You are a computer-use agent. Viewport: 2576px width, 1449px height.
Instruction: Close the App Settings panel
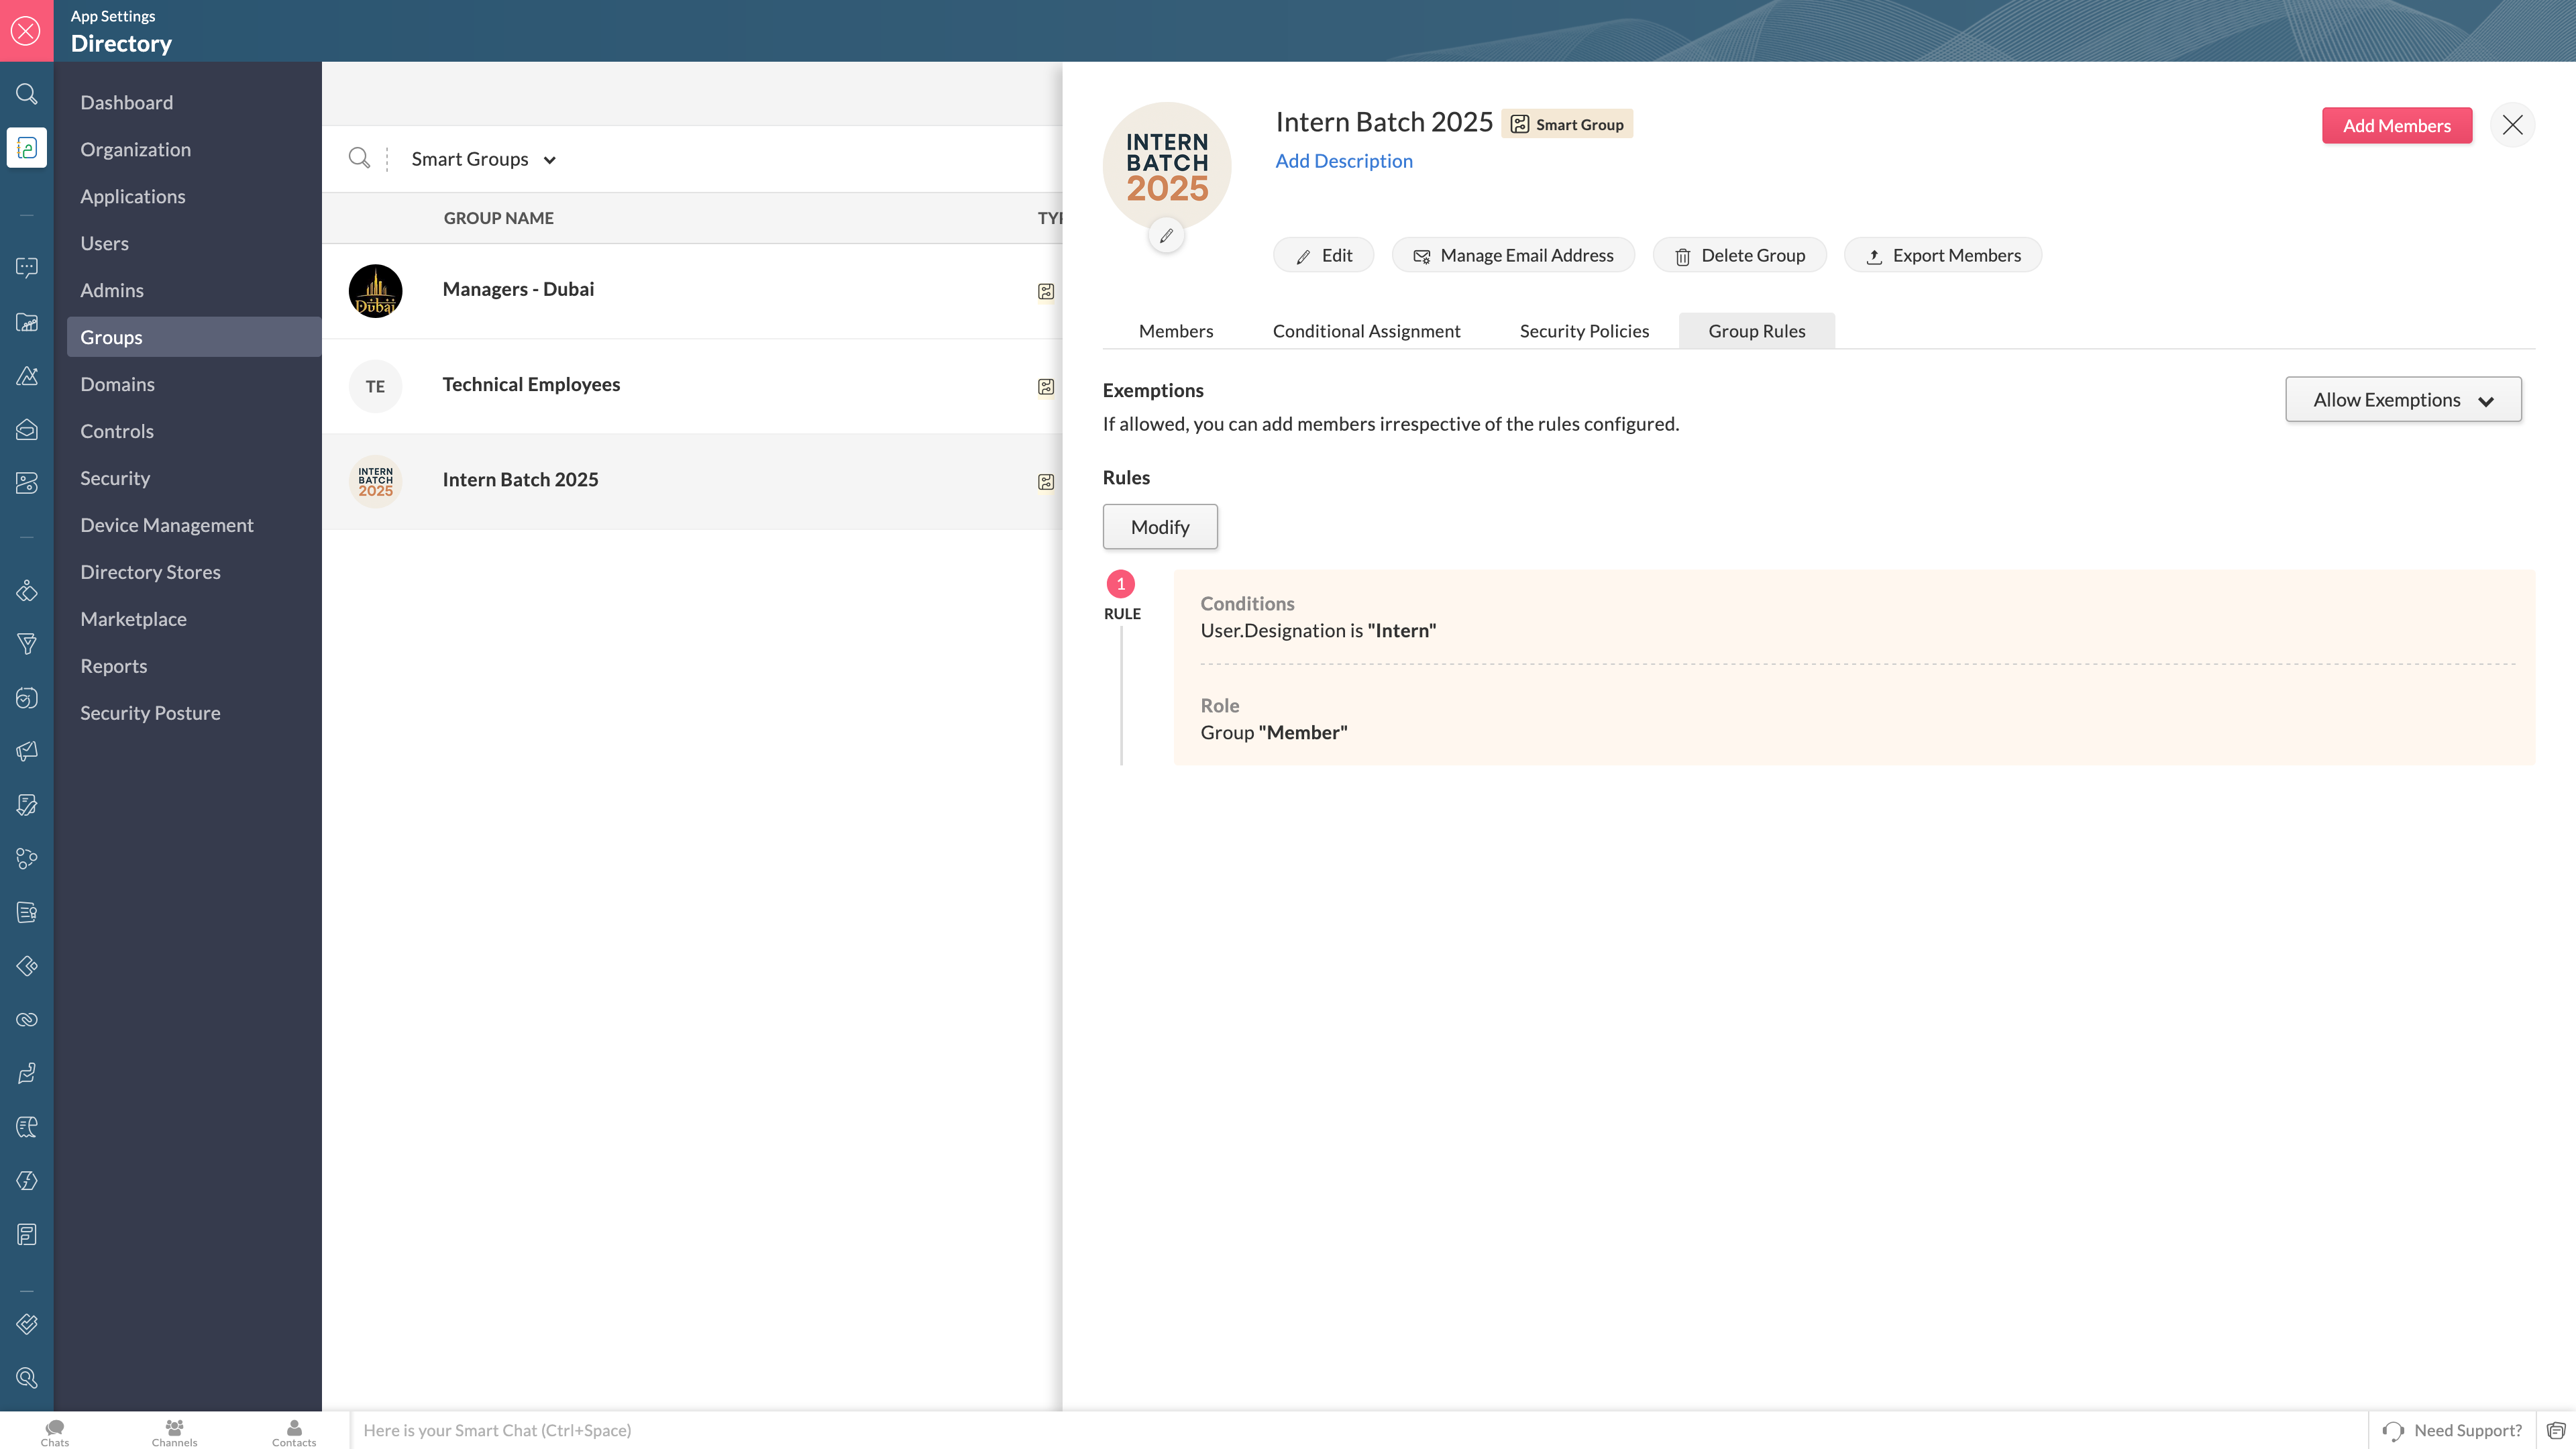pos(26,30)
